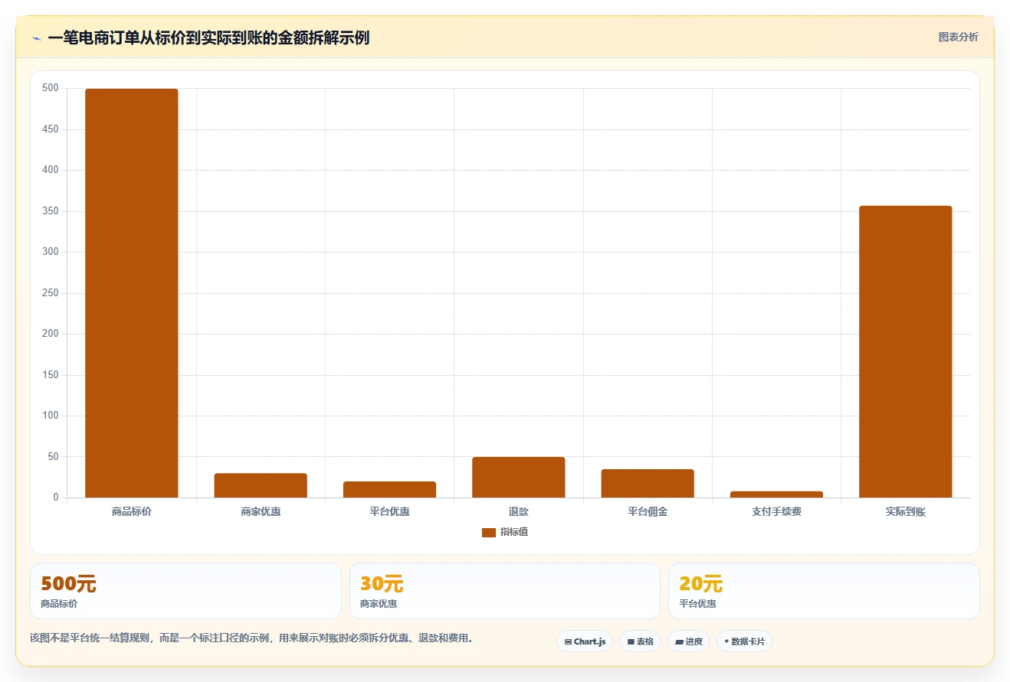
Task: Open the 30元 商家优惠 data card
Action: click(x=505, y=591)
